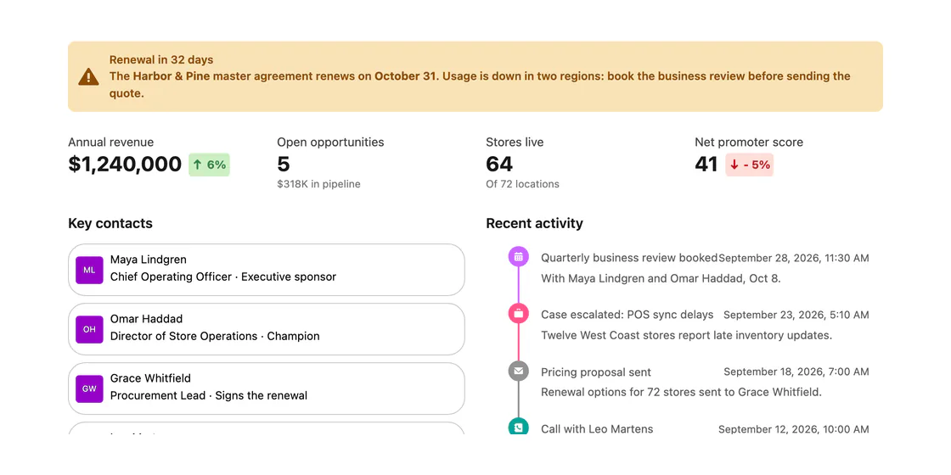The image size is (951, 475).
Task: Click the briefcase icon for the escalated case
Action: point(519,314)
